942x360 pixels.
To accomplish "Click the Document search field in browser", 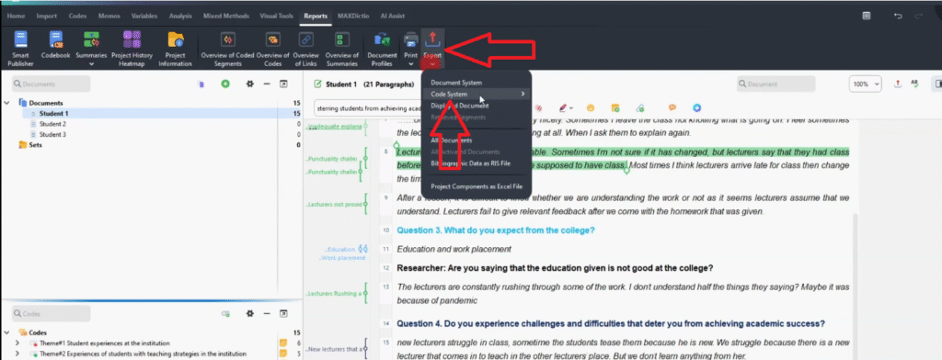I will point(776,84).
